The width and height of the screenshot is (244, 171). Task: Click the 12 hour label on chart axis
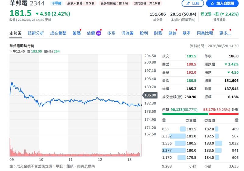click(x=100, y=160)
